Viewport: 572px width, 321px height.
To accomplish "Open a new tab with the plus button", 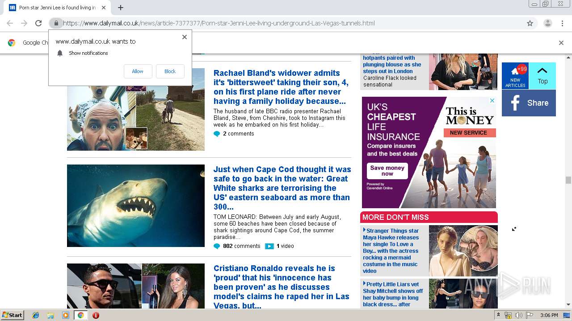I will (x=121, y=8).
